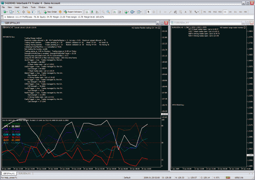The image size is (255, 180).
Task: Set timeframe to M15
Action: coord(215,12)
